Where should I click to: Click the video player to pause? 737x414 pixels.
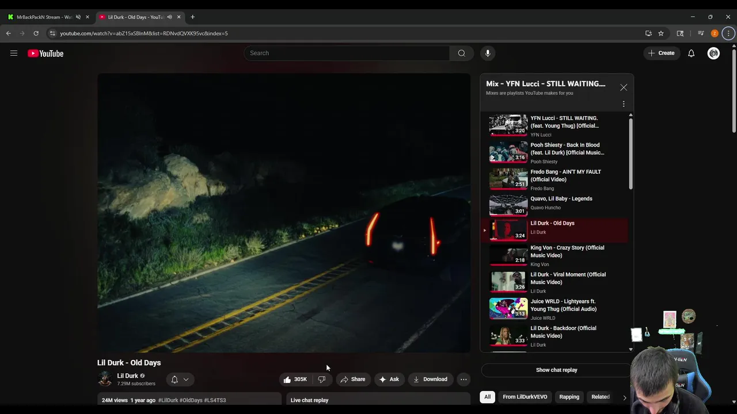click(x=284, y=213)
